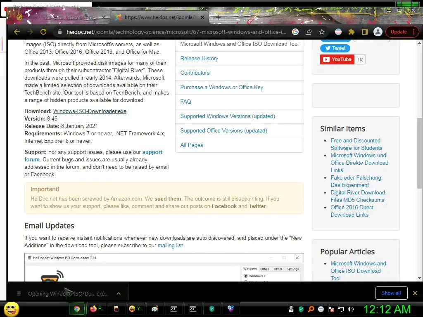Image resolution: width=423 pixels, height=317 pixels.
Task: Open Supported Office Versions (updated)
Action: [223, 130]
